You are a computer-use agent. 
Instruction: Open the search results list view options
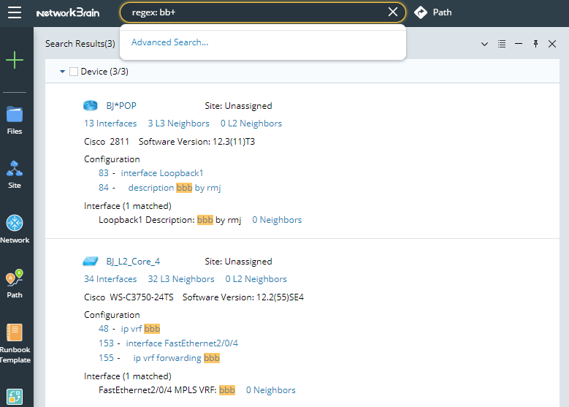[502, 44]
